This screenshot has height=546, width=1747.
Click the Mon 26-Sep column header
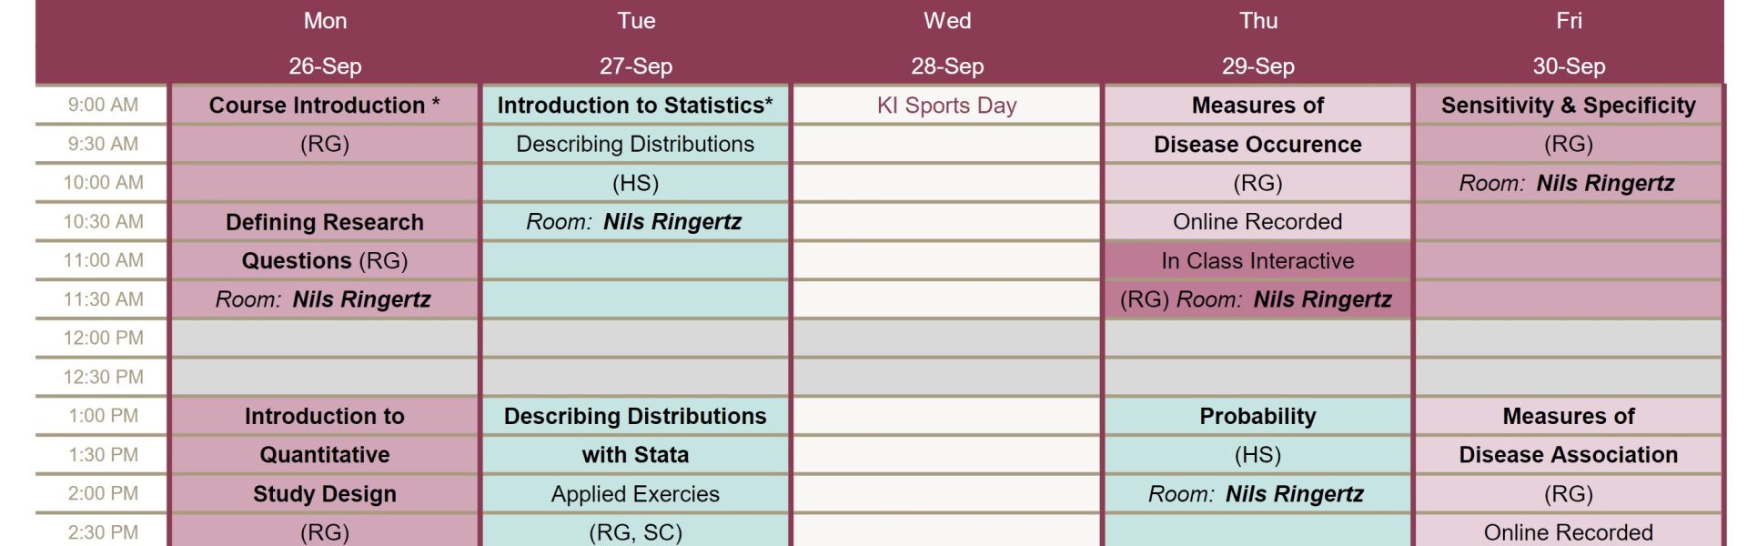[325, 43]
